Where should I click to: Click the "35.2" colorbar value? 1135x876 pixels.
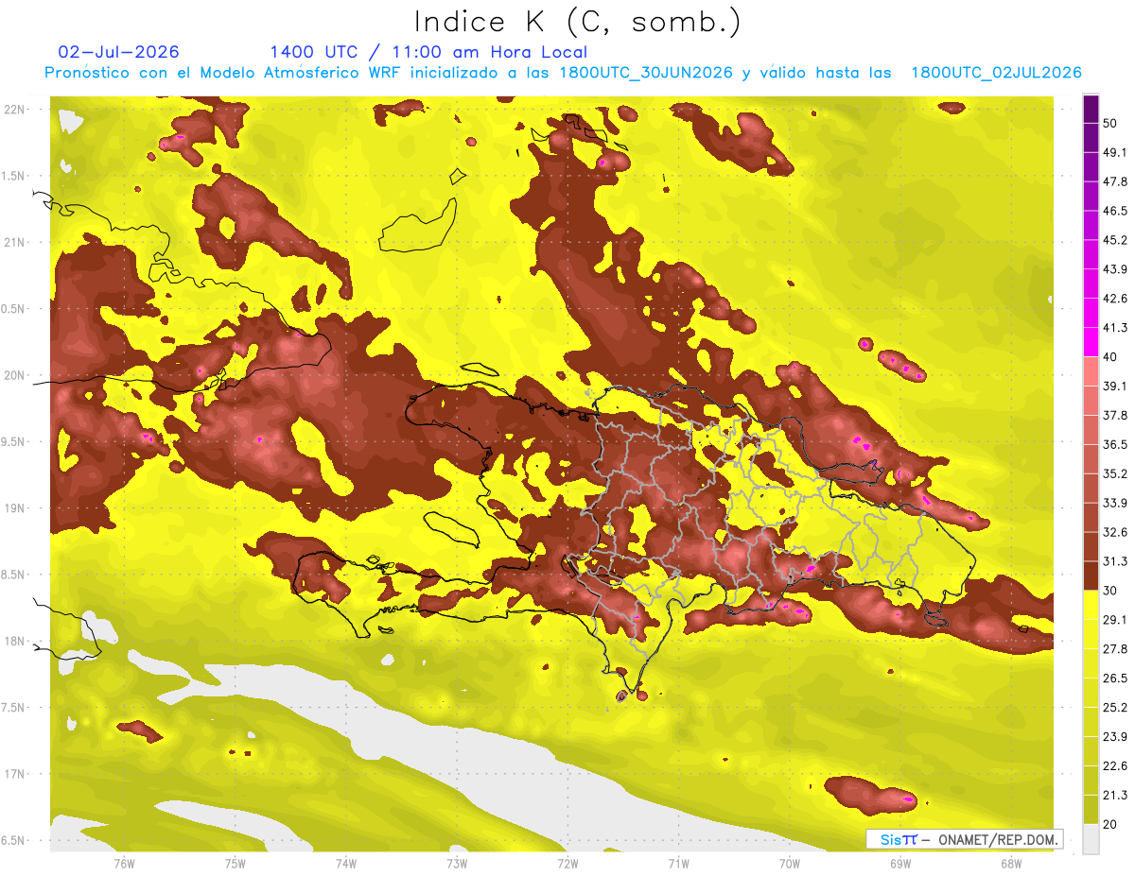tap(1114, 473)
